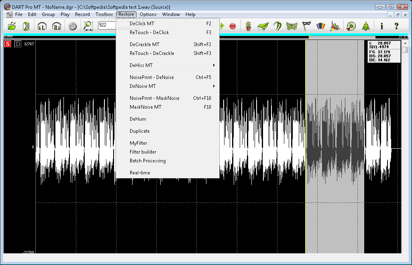Click the vertical scrollbar up arrow
The width and height of the screenshot is (412, 265).
(x=405, y=44)
